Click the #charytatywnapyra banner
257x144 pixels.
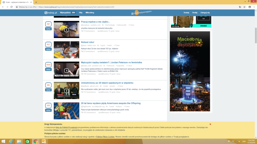tap(141, 12)
